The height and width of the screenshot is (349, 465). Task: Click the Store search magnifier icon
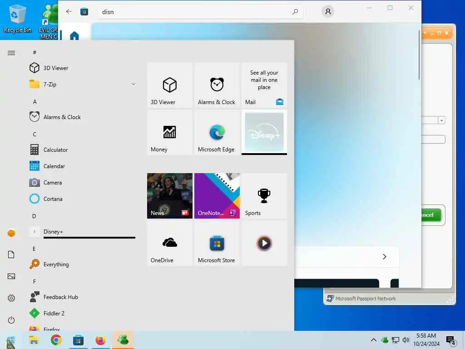(x=295, y=12)
